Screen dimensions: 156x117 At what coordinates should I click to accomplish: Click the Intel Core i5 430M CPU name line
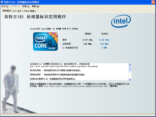pos(54,29)
